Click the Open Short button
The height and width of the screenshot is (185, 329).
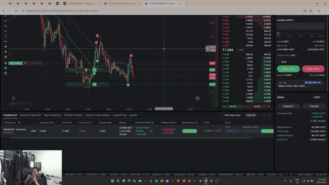(x=313, y=69)
